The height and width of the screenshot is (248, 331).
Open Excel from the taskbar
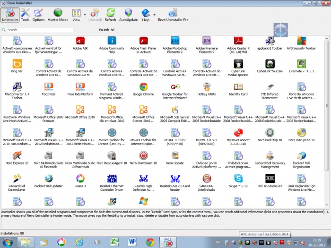[114, 242]
